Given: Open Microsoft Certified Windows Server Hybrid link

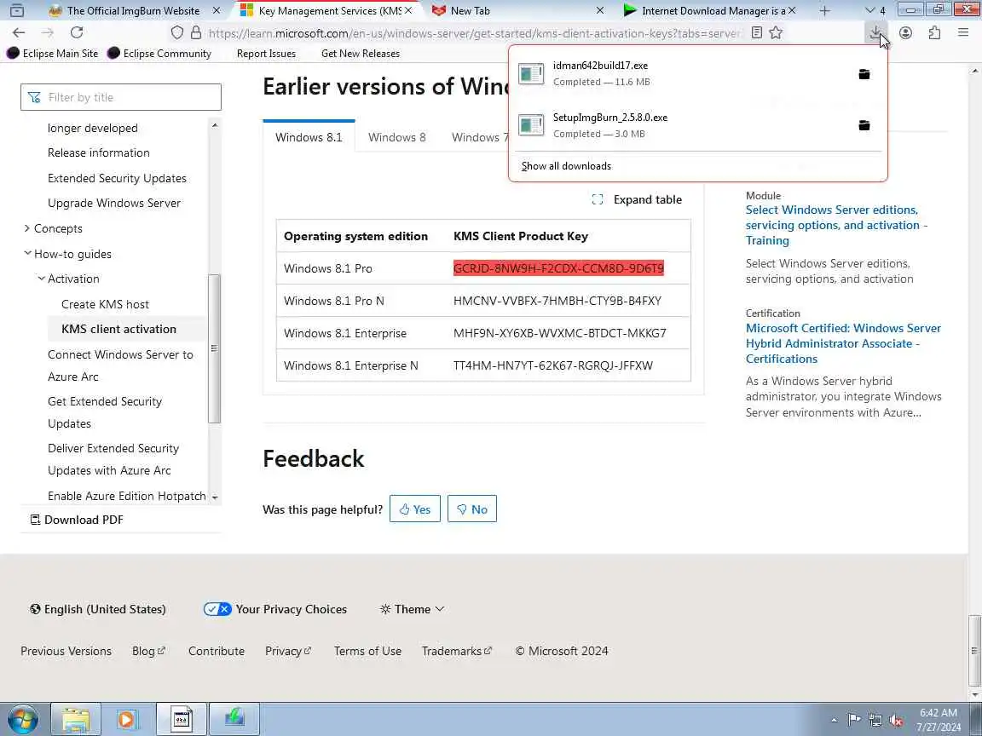Looking at the screenshot, I should click(x=843, y=343).
